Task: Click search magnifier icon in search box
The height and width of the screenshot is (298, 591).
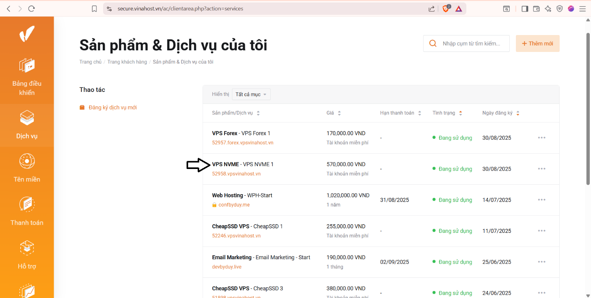Action: click(433, 43)
